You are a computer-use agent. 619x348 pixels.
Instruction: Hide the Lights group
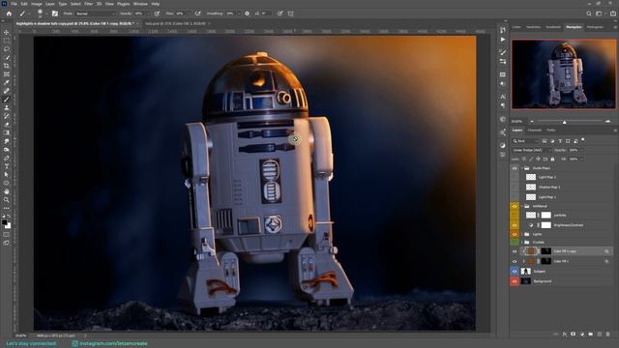(x=515, y=234)
